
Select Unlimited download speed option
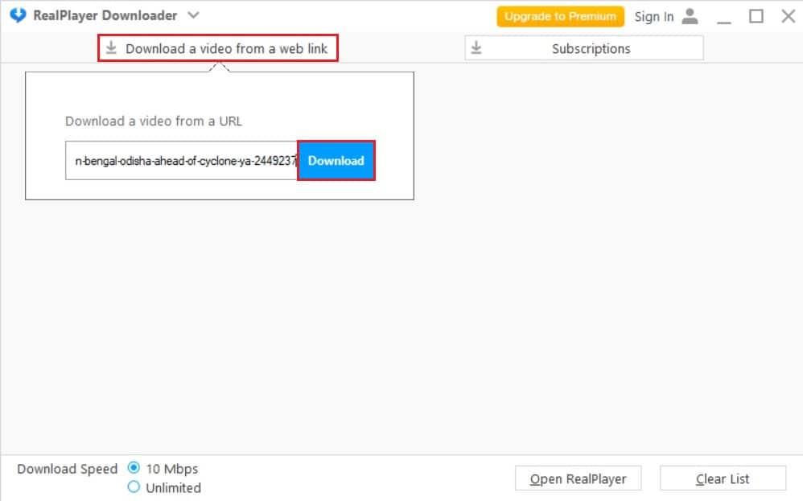pos(134,487)
